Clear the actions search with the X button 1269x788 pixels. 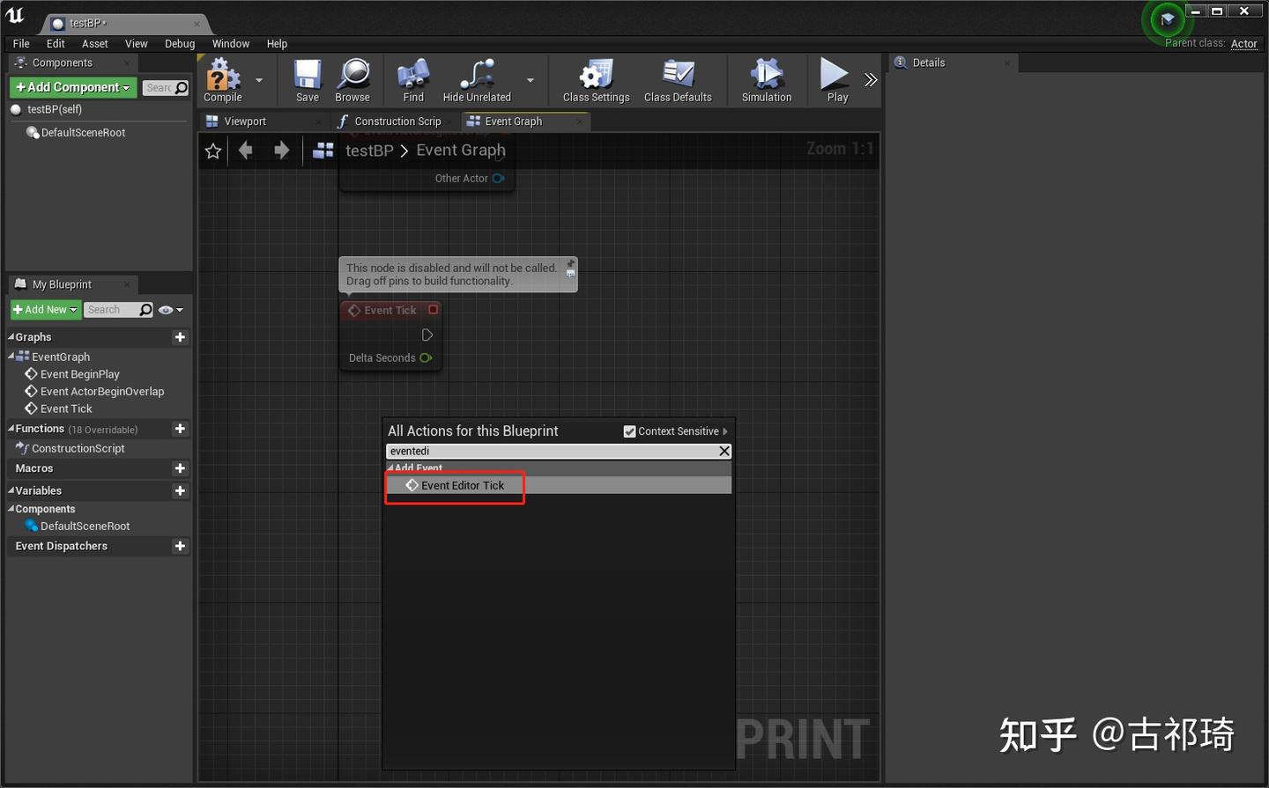click(724, 451)
